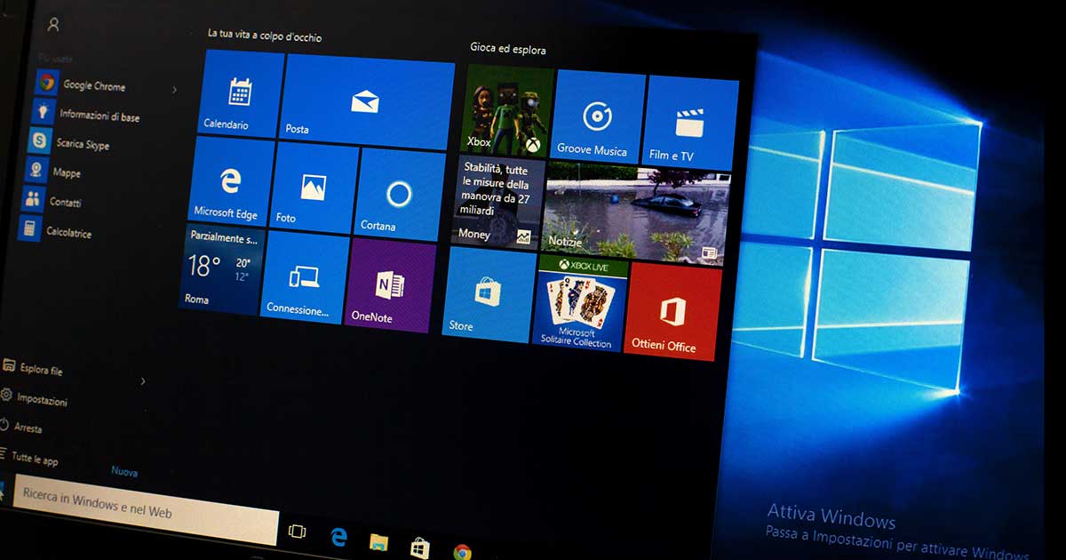The width and height of the screenshot is (1066, 560).
Task: Expand Google Chrome jump list arrow
Action: click(x=174, y=90)
